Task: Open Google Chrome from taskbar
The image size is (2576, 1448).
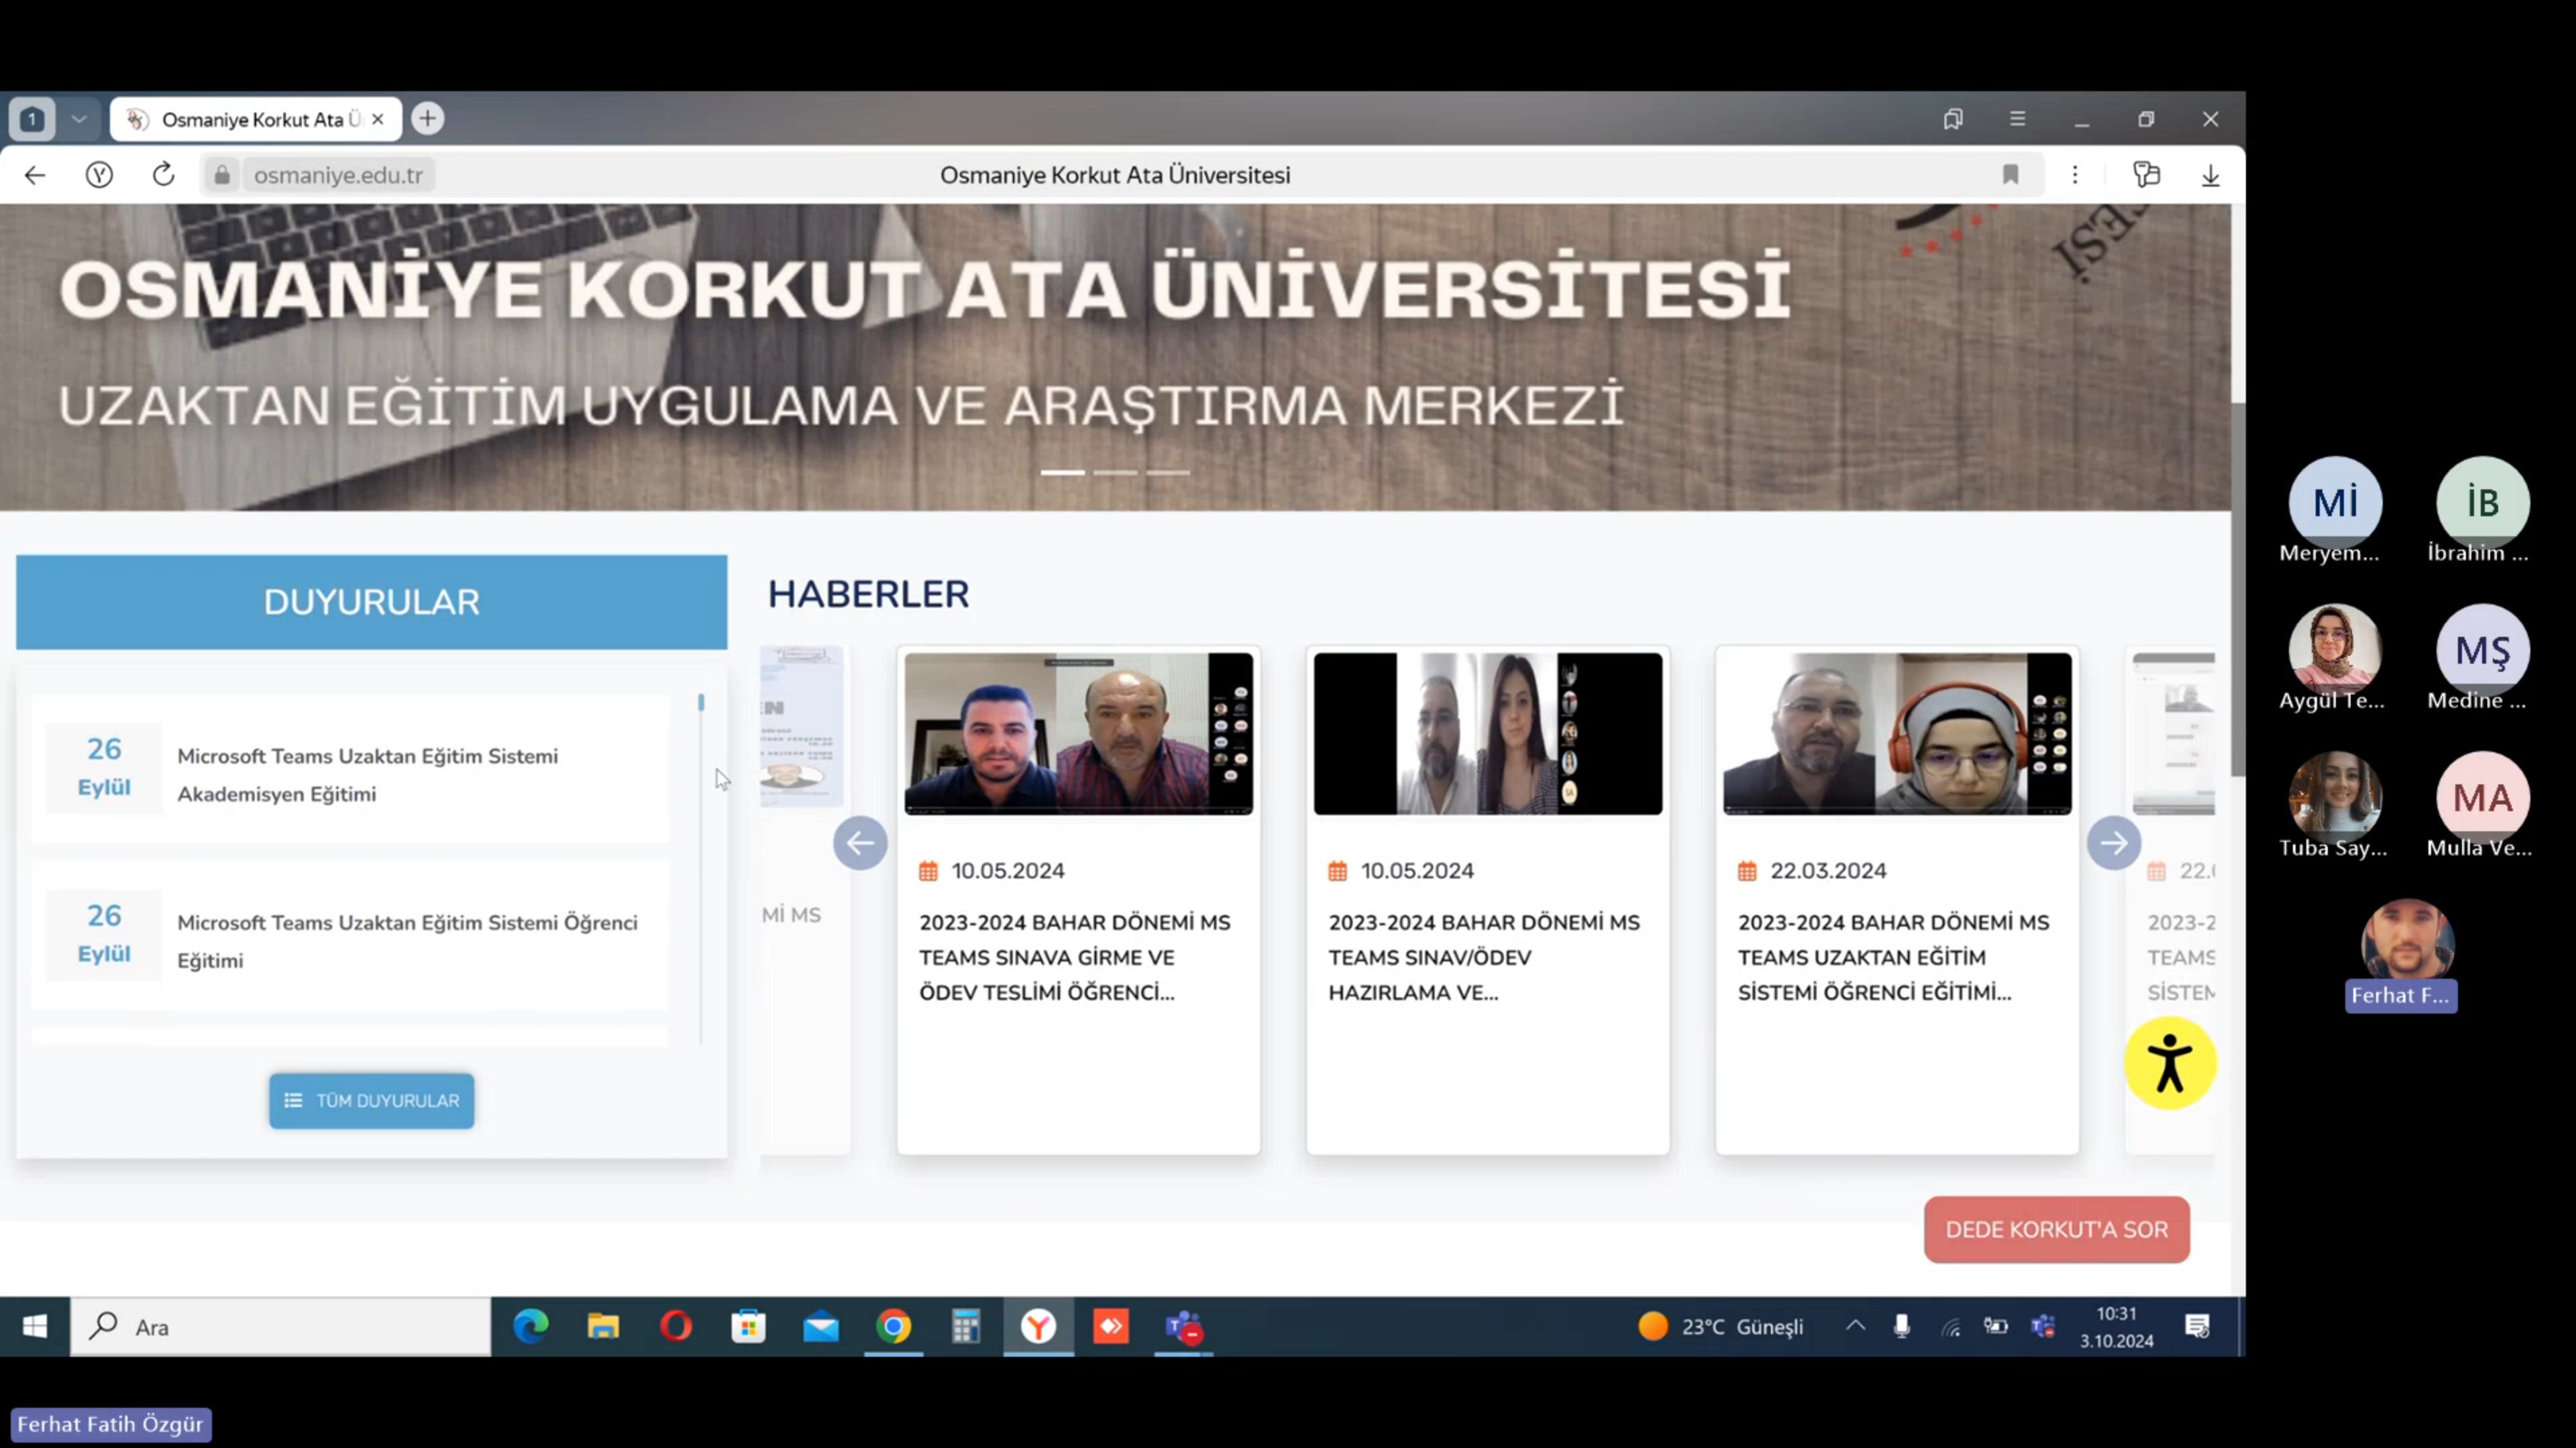Action: (893, 1326)
